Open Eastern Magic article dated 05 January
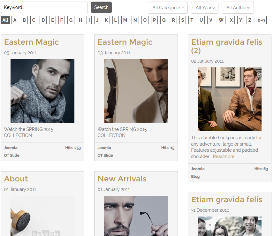The height and width of the screenshot is (236, 274). [x=31, y=42]
